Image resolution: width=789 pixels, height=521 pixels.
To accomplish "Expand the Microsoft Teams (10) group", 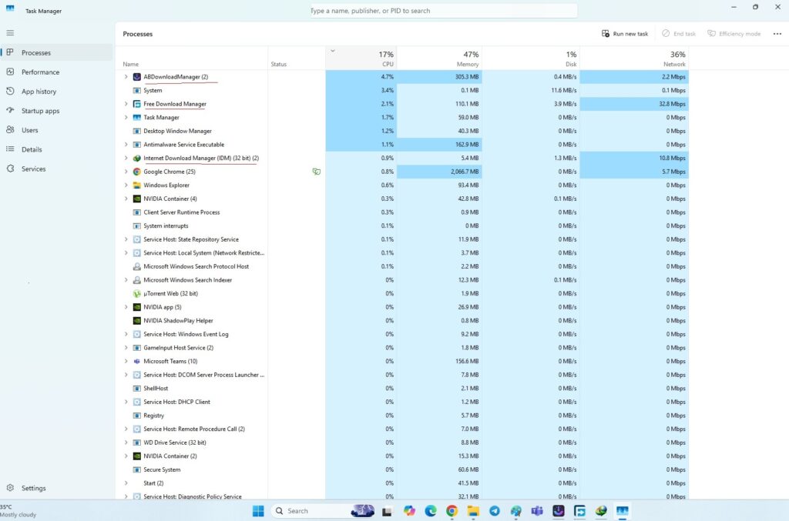I will pyautogui.click(x=126, y=361).
